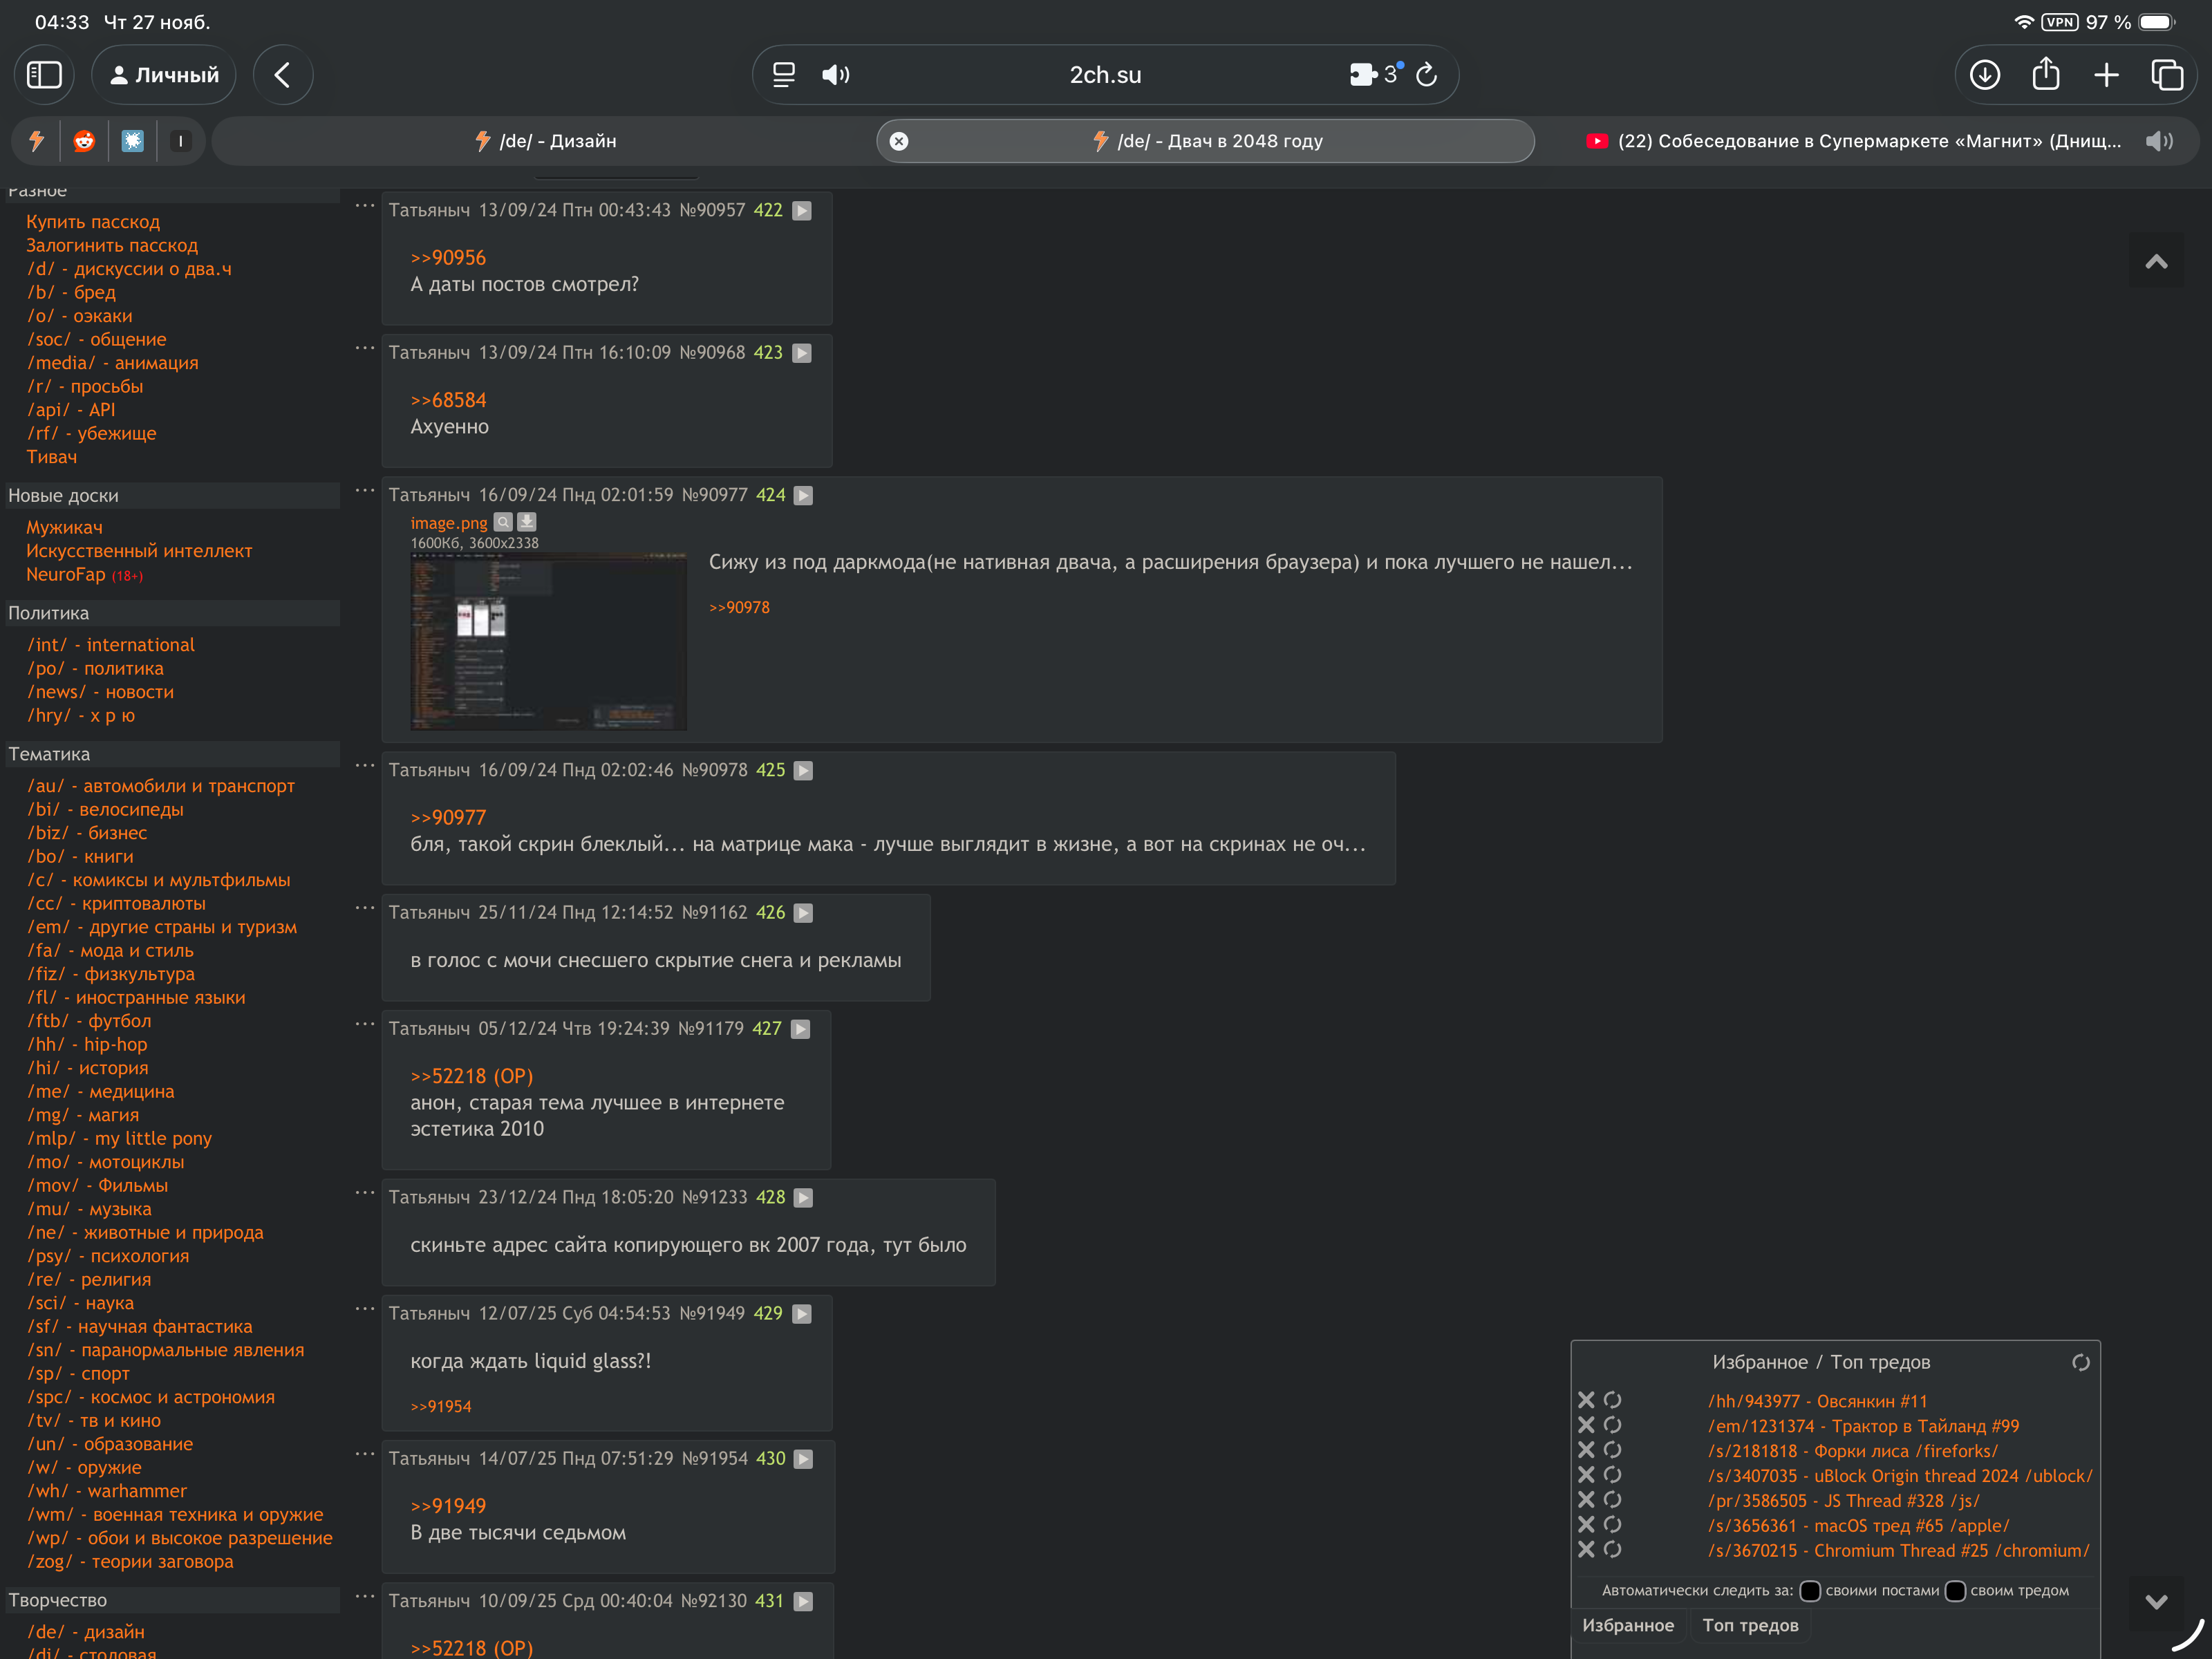Viewport: 2212px width, 1659px height.
Task: Remove Овсянкин #11 thread from favorites
Action: (x=1586, y=1400)
